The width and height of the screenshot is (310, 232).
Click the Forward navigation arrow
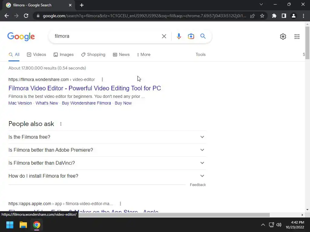(x=16, y=16)
